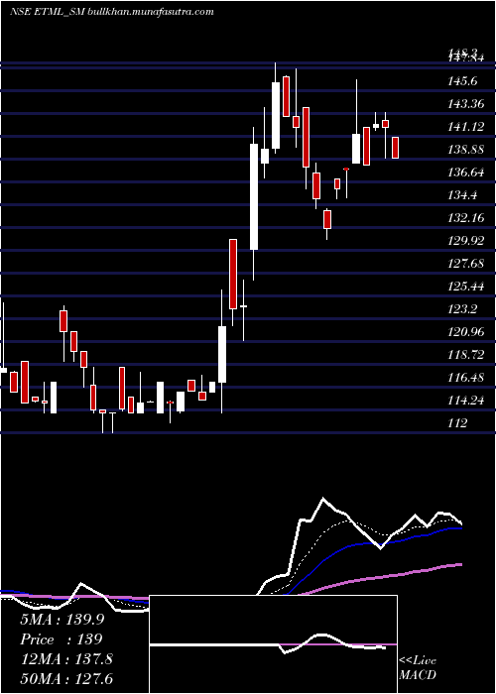Select the last red candlestick on right
496x694 pixels.
(395, 148)
